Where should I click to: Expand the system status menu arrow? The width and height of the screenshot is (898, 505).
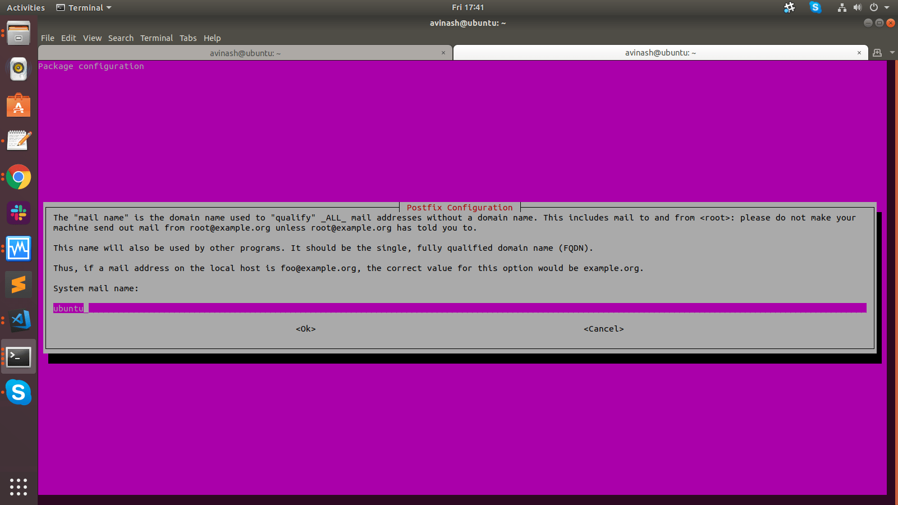click(886, 7)
